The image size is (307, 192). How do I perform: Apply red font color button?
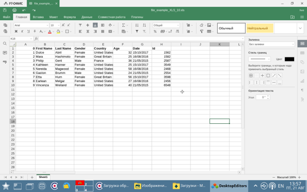pyautogui.click(x=50, y=31)
